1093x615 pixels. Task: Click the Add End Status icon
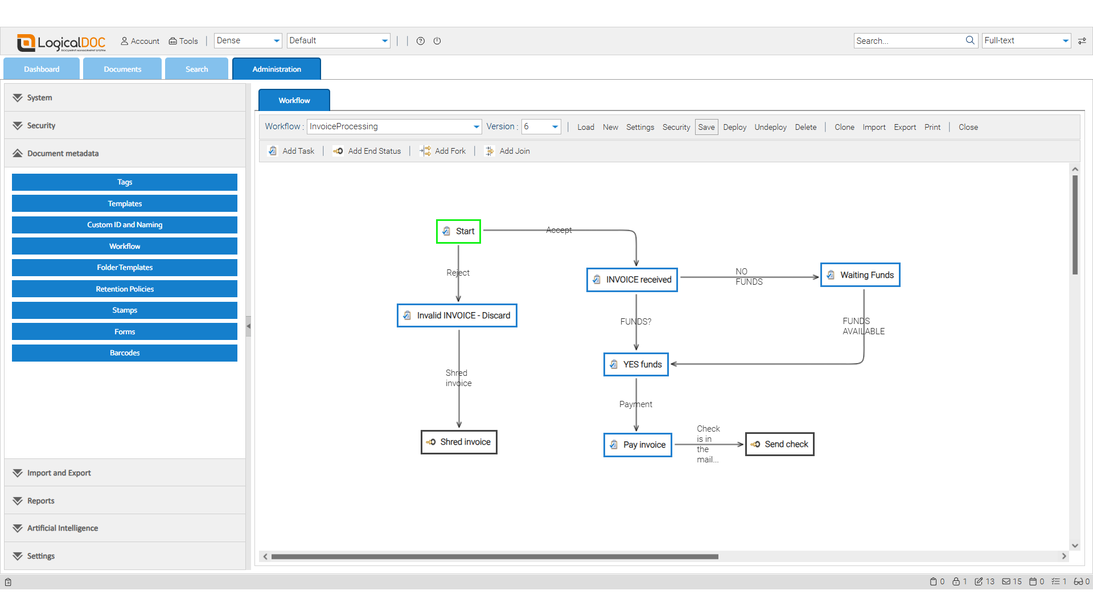(x=338, y=151)
